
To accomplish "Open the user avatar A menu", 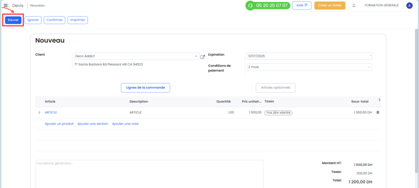I will click(x=409, y=5).
